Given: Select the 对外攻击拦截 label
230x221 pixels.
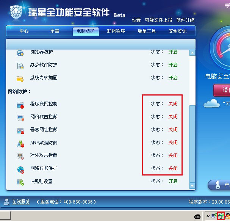Looking at the screenshot, I should pyautogui.click(x=44, y=155).
